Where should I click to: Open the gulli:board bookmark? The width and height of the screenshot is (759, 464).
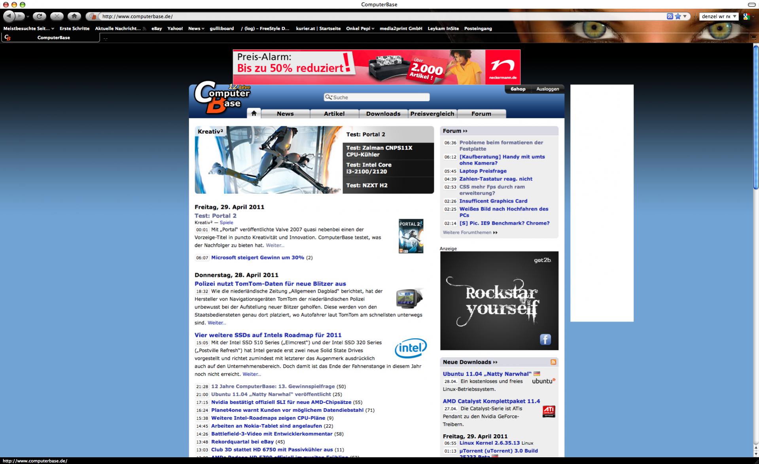point(221,28)
